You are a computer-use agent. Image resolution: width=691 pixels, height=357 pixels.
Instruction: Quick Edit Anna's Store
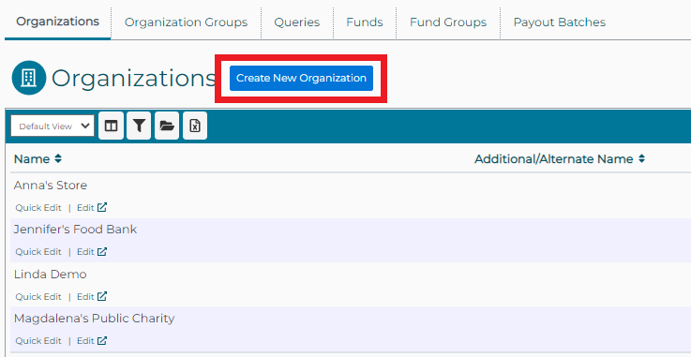click(x=38, y=208)
